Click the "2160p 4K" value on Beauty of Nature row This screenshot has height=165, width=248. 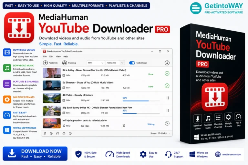click(85, 101)
